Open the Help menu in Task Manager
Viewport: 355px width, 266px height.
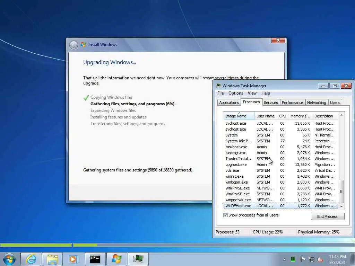(x=266, y=93)
